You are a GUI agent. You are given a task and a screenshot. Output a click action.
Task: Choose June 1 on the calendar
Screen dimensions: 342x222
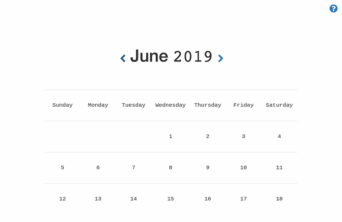click(171, 136)
